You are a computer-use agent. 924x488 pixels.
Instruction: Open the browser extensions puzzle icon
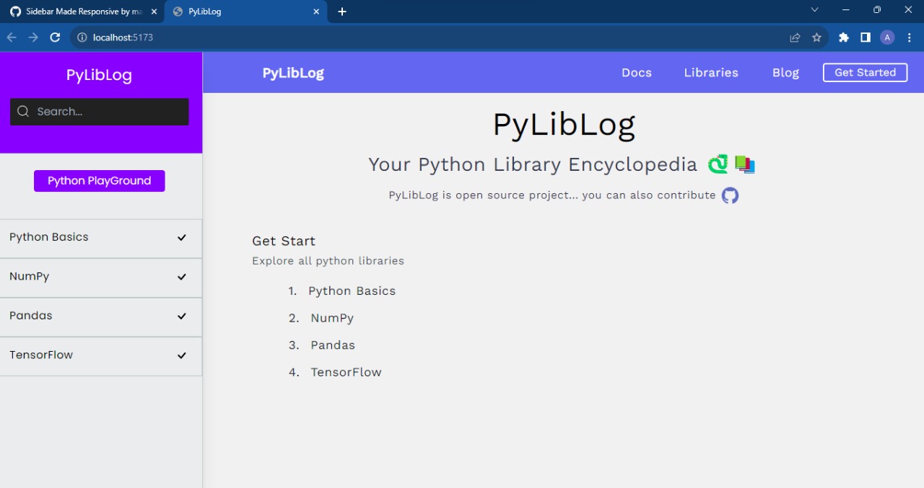(843, 37)
